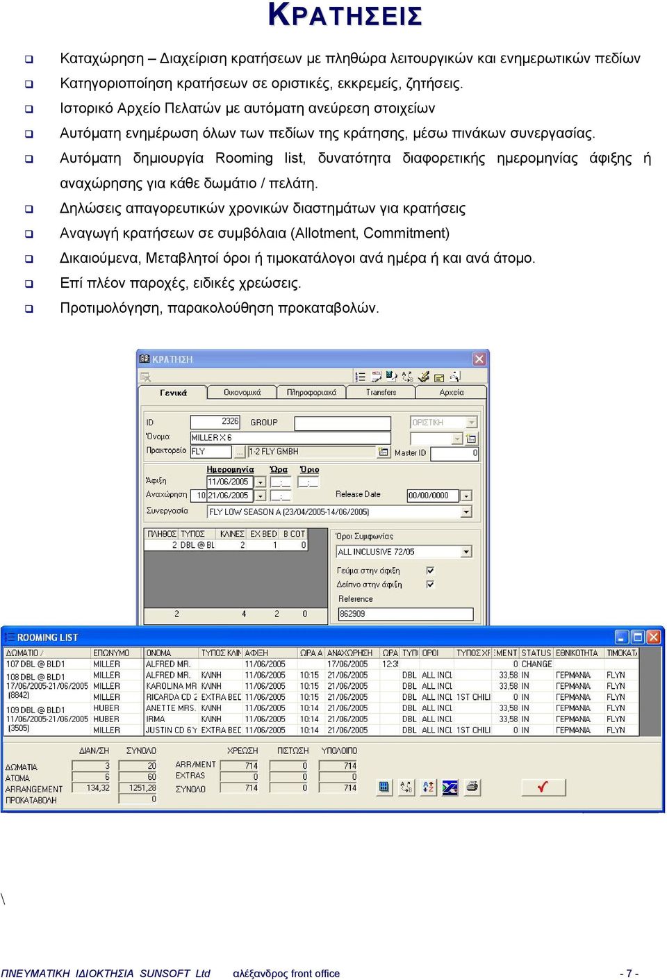This screenshot has width=667, height=980.
Task: Click the book-with-arrow icon in ΚΡΑΤΗΣΗ toolbar
Action: coord(391,377)
